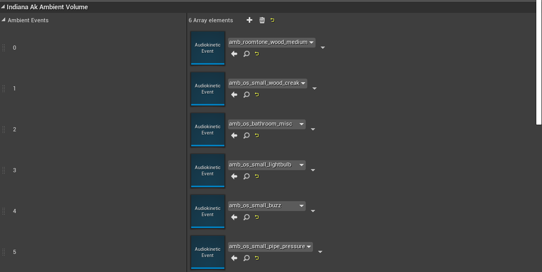Select Audiokinetic Event thumbnail for amb_os_small_buzz

click(207, 211)
